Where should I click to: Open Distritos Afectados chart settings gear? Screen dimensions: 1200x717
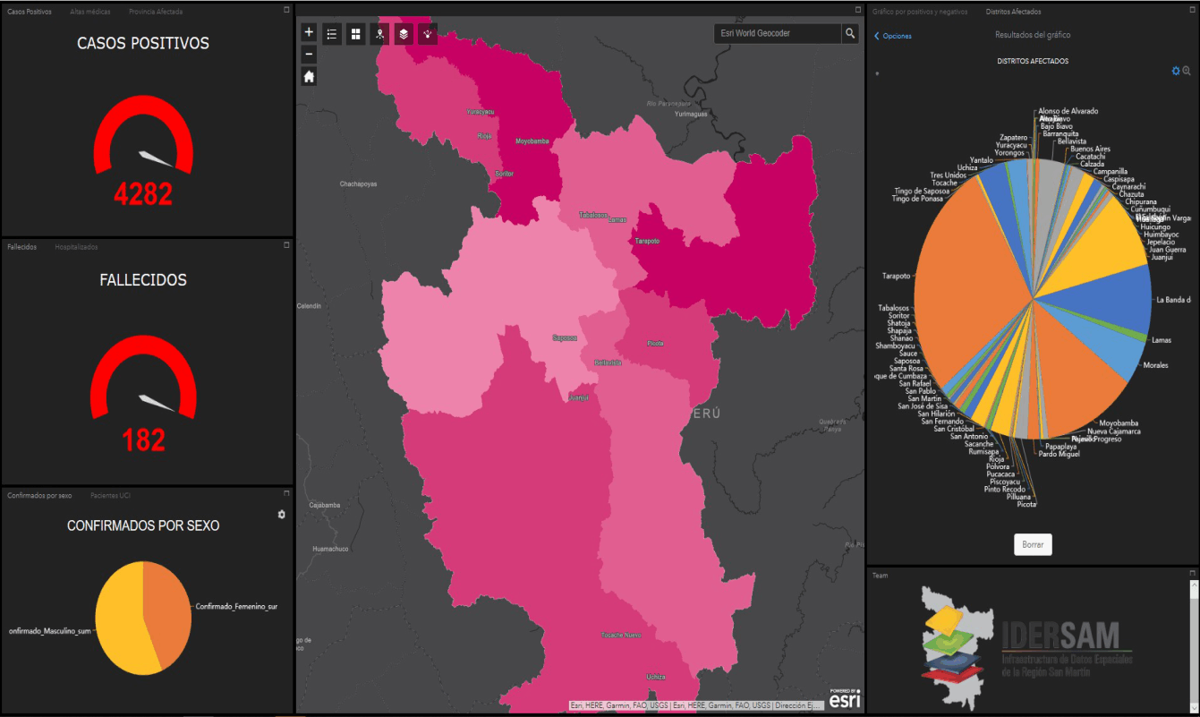coord(1176,71)
